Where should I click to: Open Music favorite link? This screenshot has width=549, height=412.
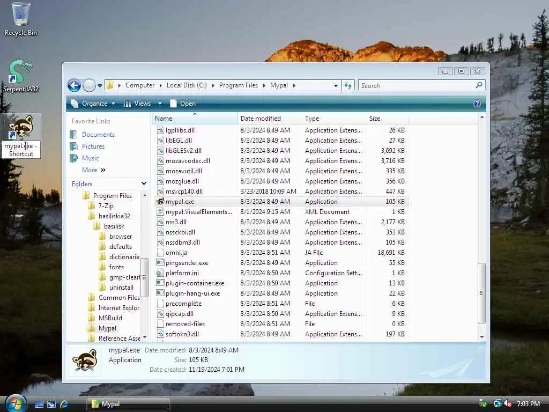coord(90,158)
